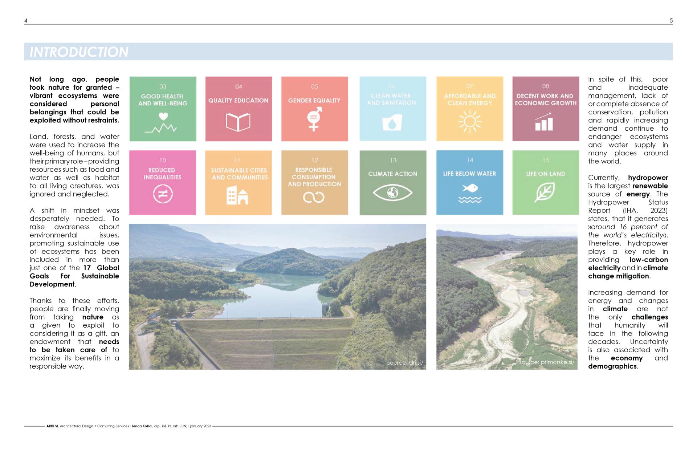697x451 pixels.
Task: Click the ARHI.SI footer text
Action: (52, 426)
